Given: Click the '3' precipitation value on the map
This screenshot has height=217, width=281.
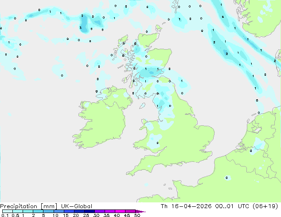Looking at the screenshot, I should (x=81, y=27).
